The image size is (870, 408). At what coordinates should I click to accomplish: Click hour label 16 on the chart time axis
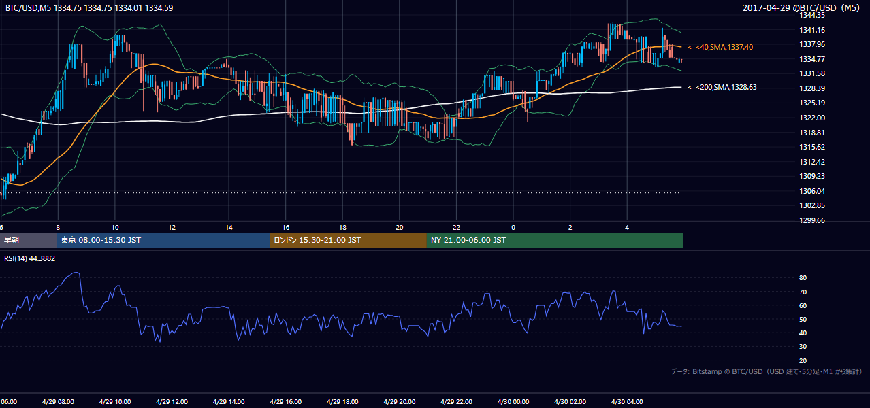[x=286, y=228]
